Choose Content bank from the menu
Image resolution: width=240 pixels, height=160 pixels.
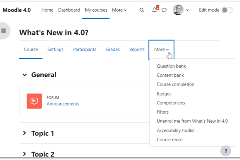(x=170, y=75)
